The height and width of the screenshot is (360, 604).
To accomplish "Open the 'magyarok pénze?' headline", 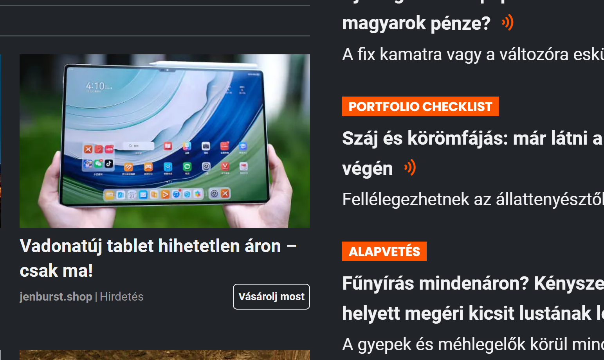I will click(416, 23).
